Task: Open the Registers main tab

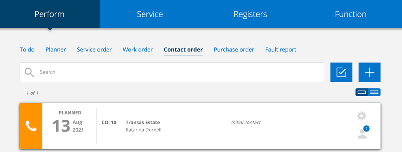Action: coord(250,14)
